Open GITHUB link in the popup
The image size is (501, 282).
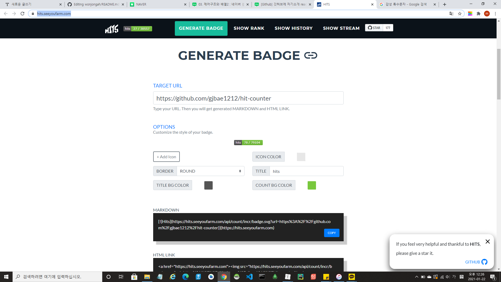(x=476, y=262)
